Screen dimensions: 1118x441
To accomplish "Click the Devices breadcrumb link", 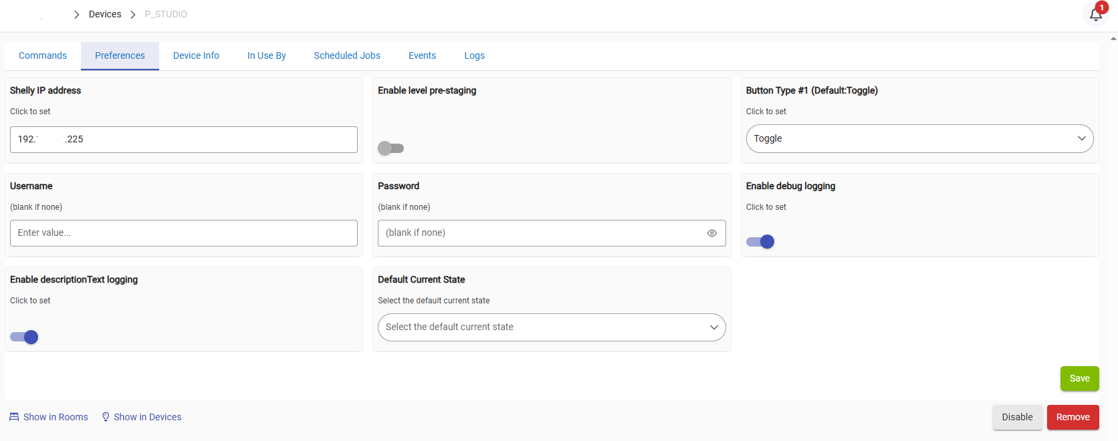I will pos(105,14).
